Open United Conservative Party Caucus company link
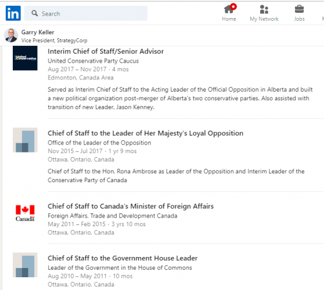Screen dimensions: 324x290 pos(93,61)
